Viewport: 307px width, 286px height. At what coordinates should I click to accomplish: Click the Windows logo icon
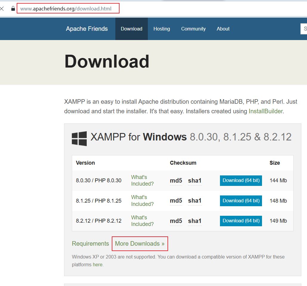[79, 138]
